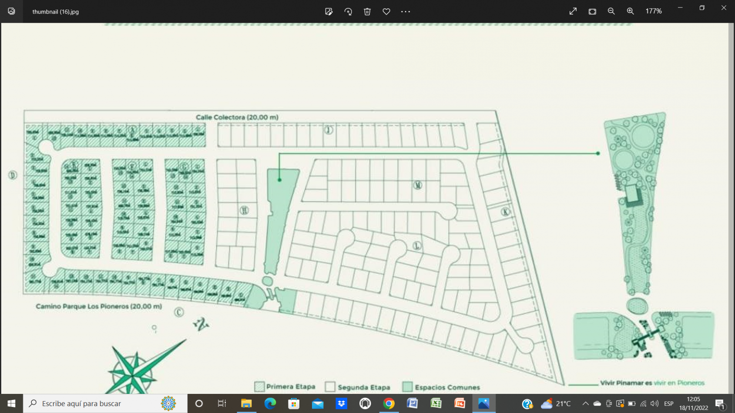Click block J label on map

(x=329, y=130)
